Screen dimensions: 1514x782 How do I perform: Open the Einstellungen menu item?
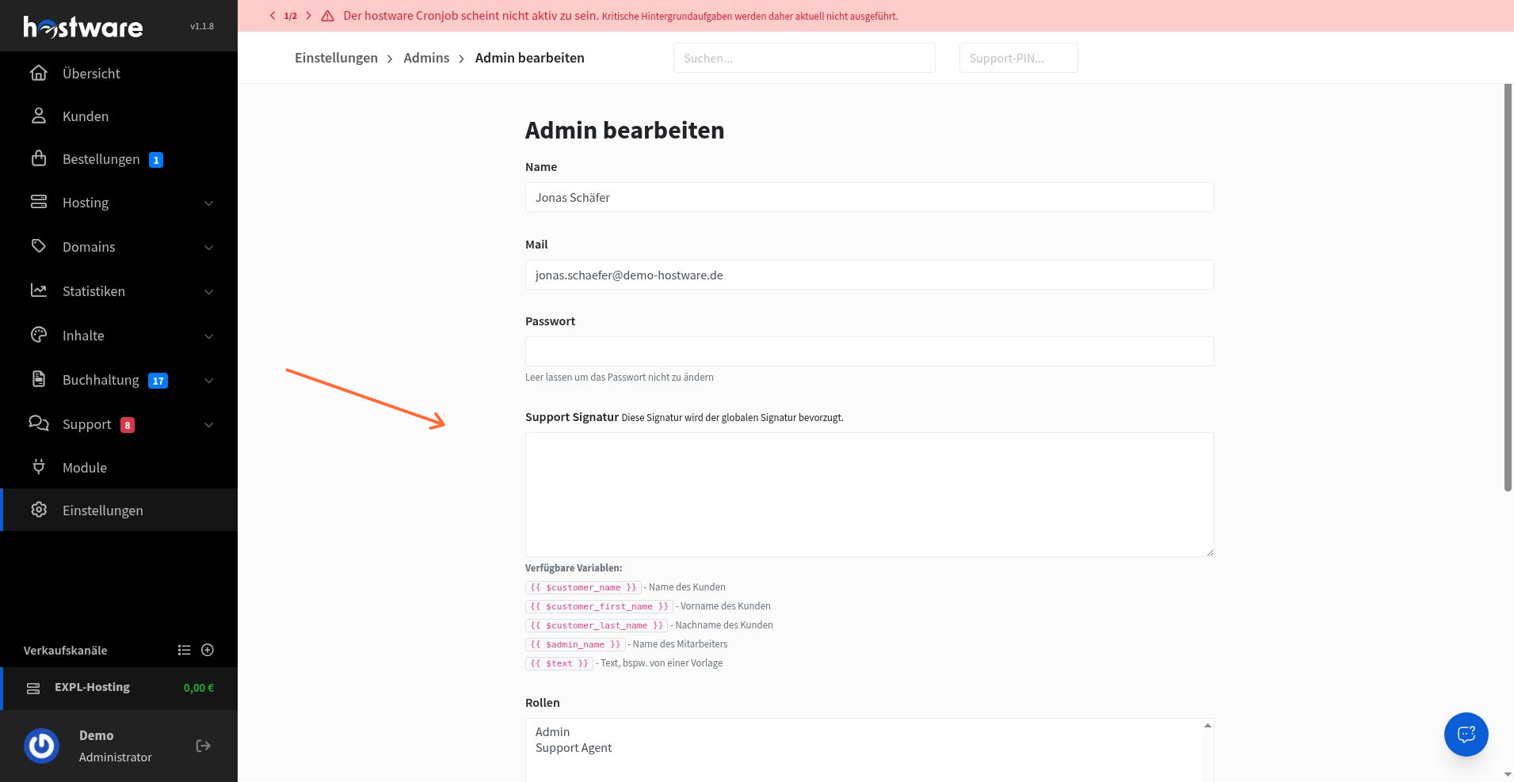coord(119,510)
